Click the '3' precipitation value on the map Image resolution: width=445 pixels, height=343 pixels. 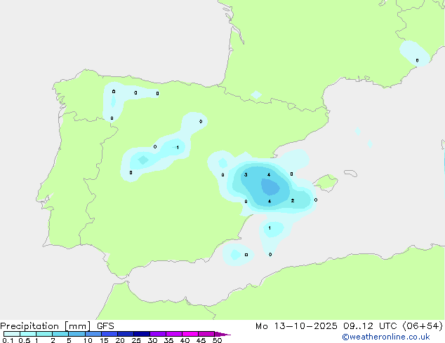pos(246,174)
